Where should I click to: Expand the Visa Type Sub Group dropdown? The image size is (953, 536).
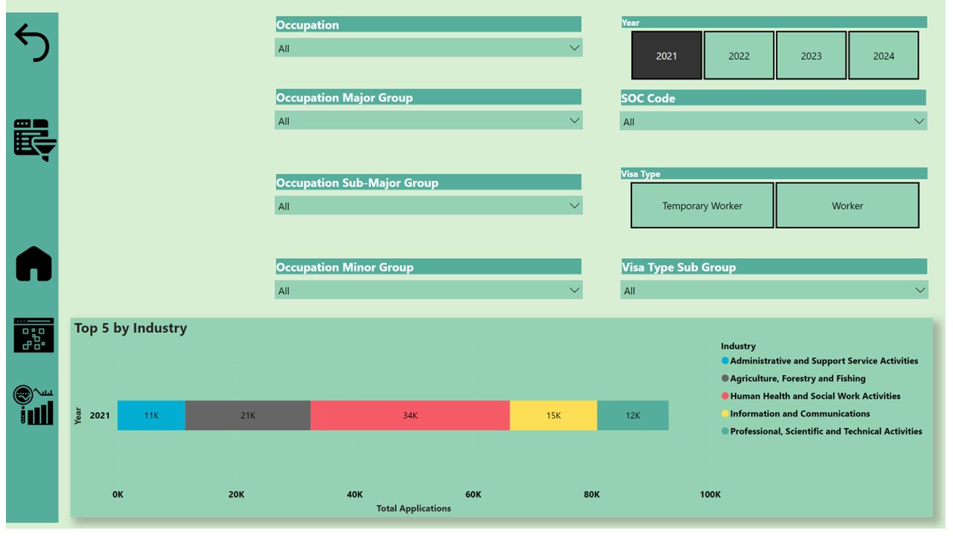[920, 290]
